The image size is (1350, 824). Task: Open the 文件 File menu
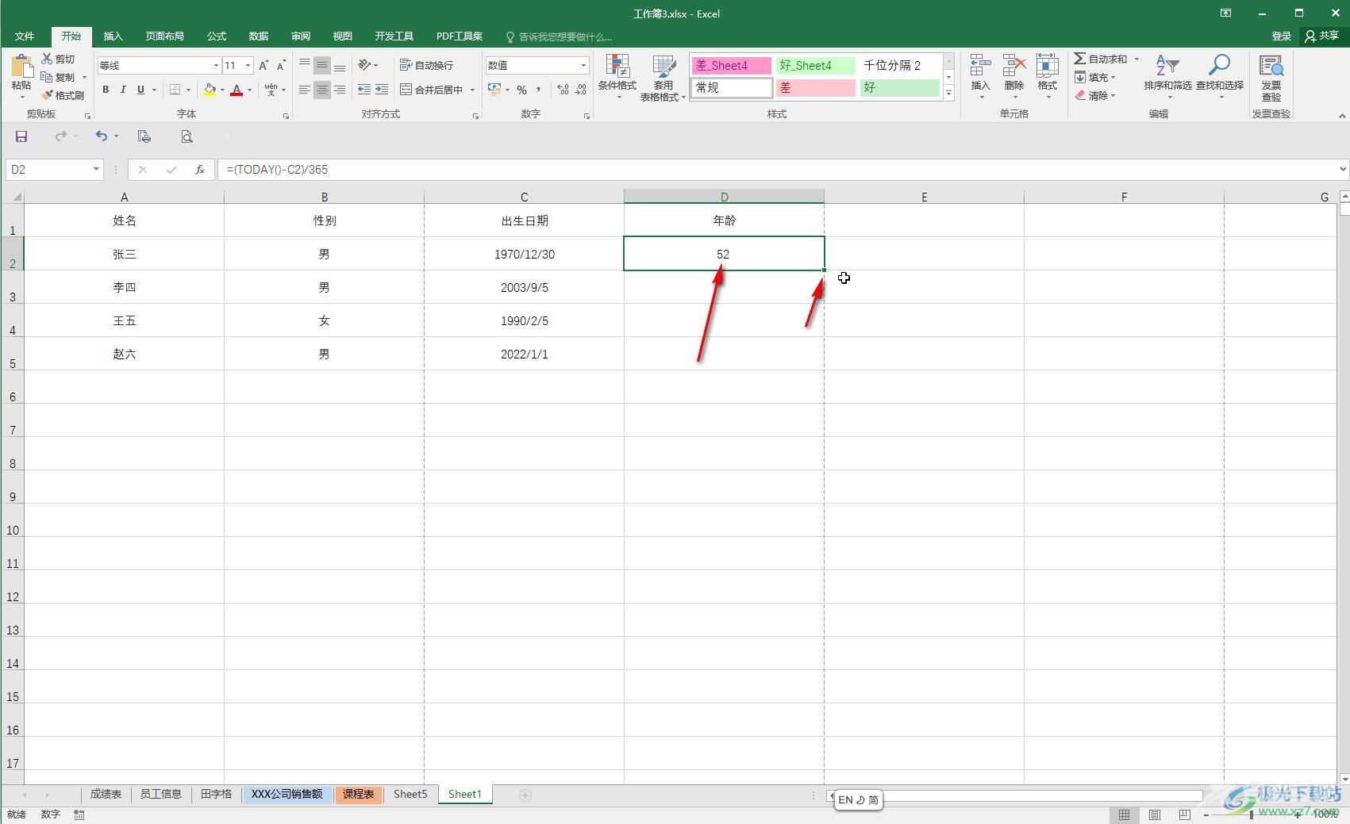(x=25, y=36)
